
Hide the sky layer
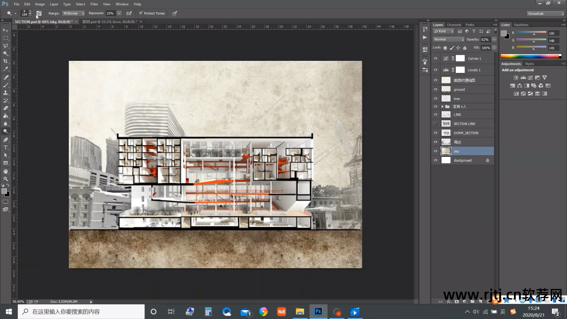[435, 151]
